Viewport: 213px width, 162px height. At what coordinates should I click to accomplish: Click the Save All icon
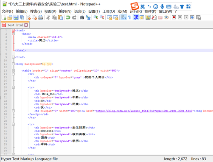(22, 17)
